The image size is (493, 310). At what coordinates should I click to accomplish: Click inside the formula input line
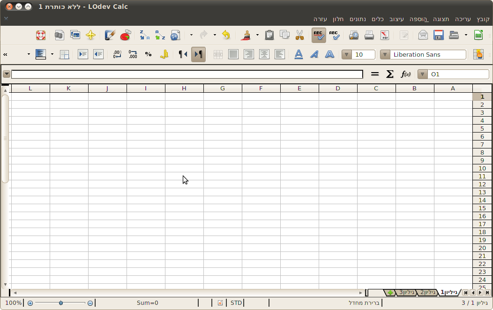coord(187,74)
